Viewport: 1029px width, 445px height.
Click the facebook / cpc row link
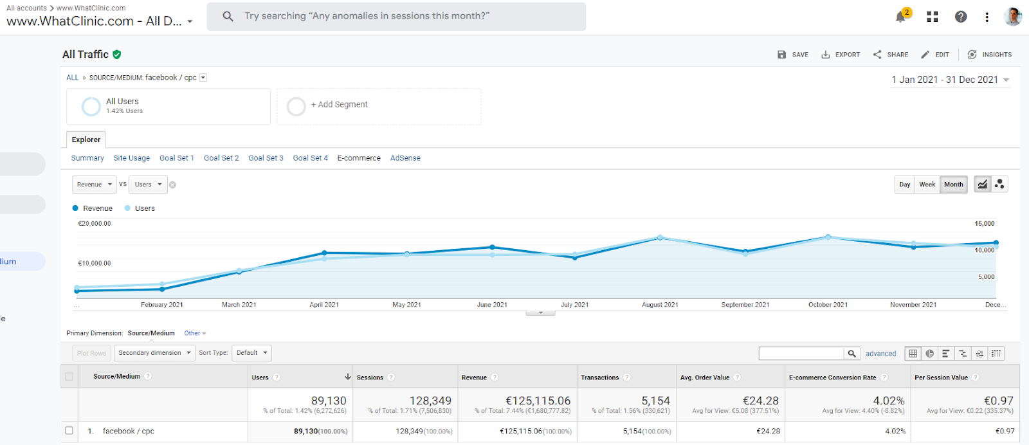129,431
